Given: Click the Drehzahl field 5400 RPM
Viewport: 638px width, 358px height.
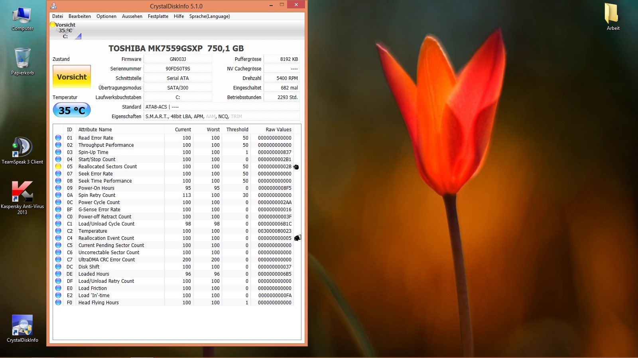Looking at the screenshot, I should [x=282, y=78].
